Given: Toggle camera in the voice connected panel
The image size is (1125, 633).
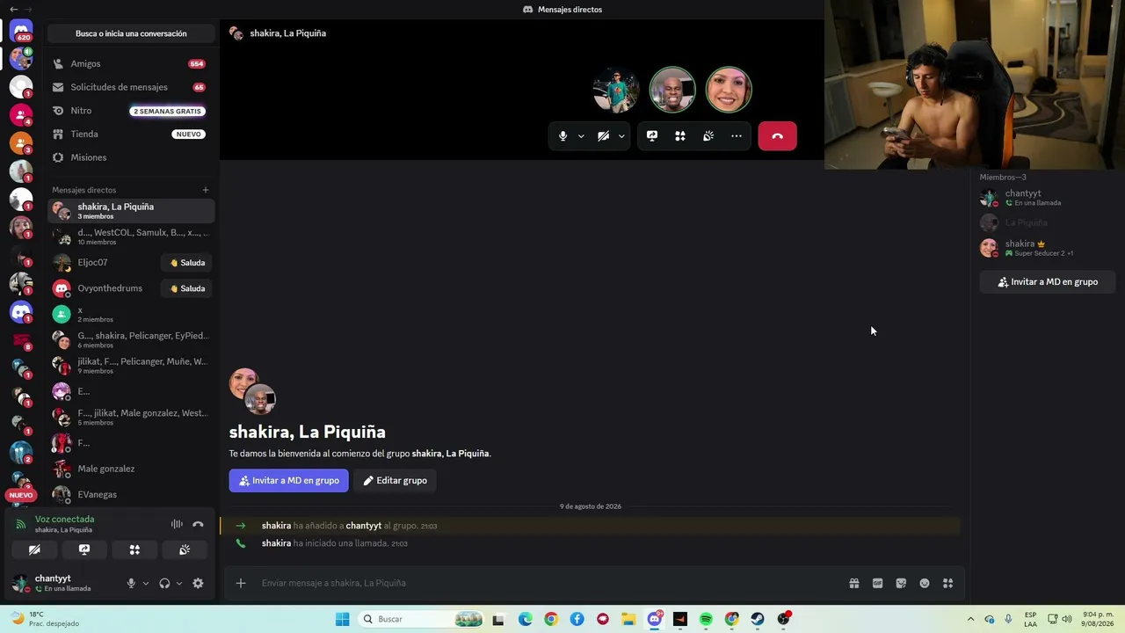Looking at the screenshot, I should tap(34, 549).
